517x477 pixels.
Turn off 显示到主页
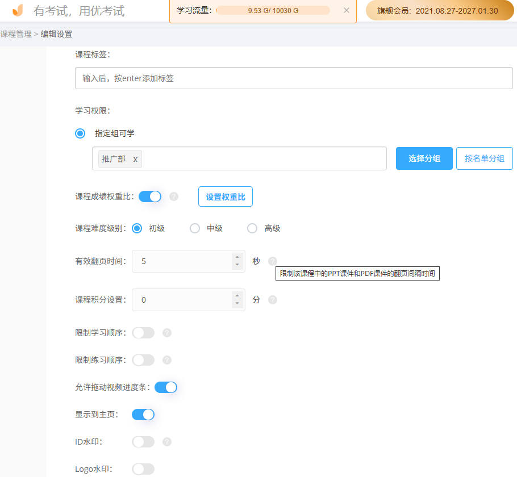coord(143,415)
